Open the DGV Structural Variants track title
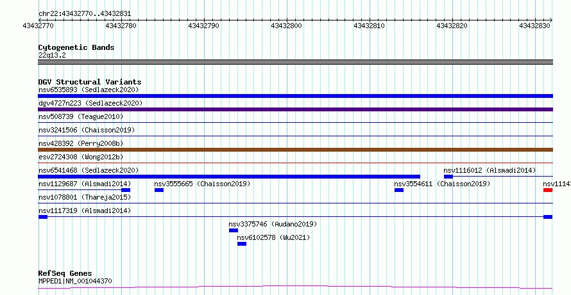The width and height of the screenshot is (571, 295). coord(90,82)
